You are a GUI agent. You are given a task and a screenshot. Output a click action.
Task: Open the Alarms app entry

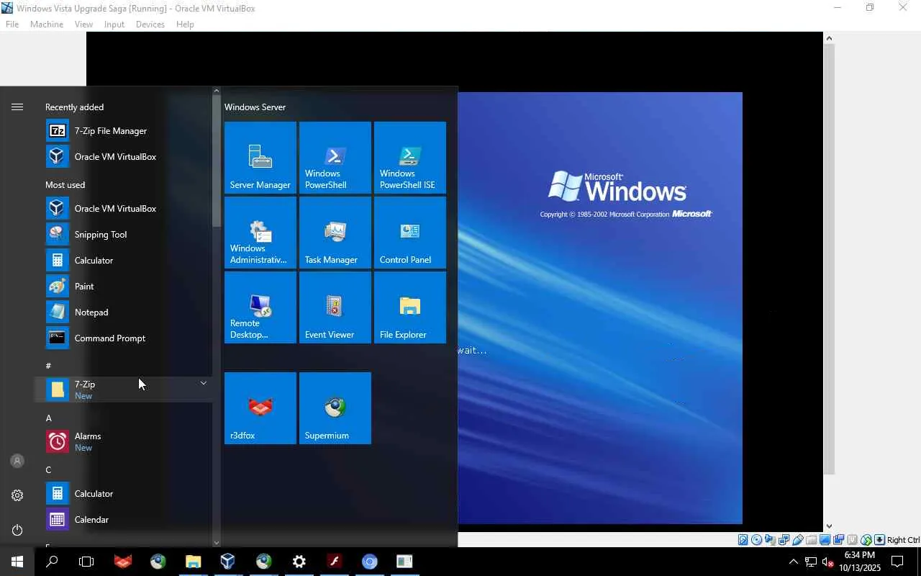(123, 441)
